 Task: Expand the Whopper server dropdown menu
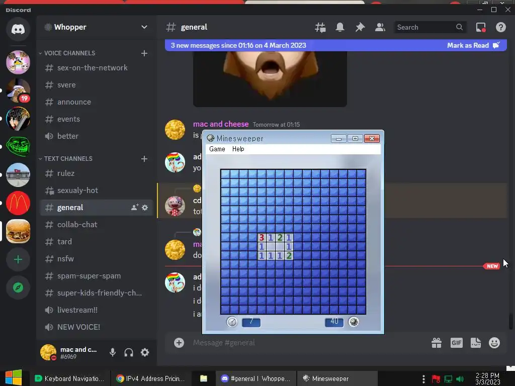pyautogui.click(x=144, y=27)
